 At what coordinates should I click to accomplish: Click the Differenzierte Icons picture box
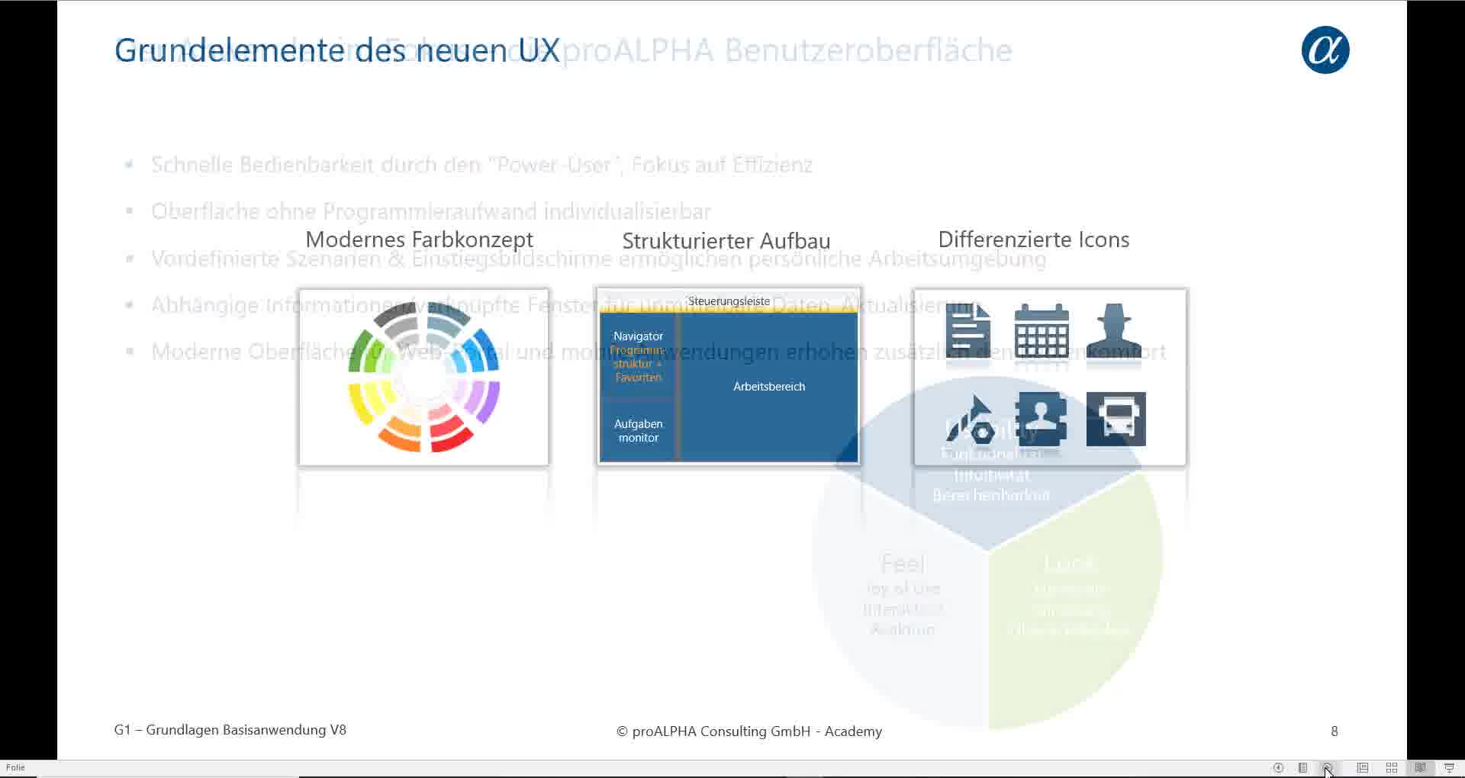[1050, 377]
